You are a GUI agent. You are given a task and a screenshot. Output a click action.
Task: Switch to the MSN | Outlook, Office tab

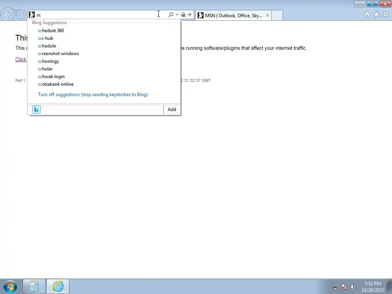pyautogui.click(x=233, y=15)
